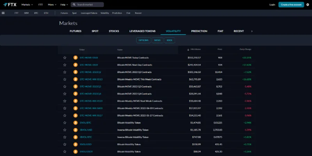Open ETH in secondary nav bar
This screenshot has width=312, height=156.
(x=46, y=13)
